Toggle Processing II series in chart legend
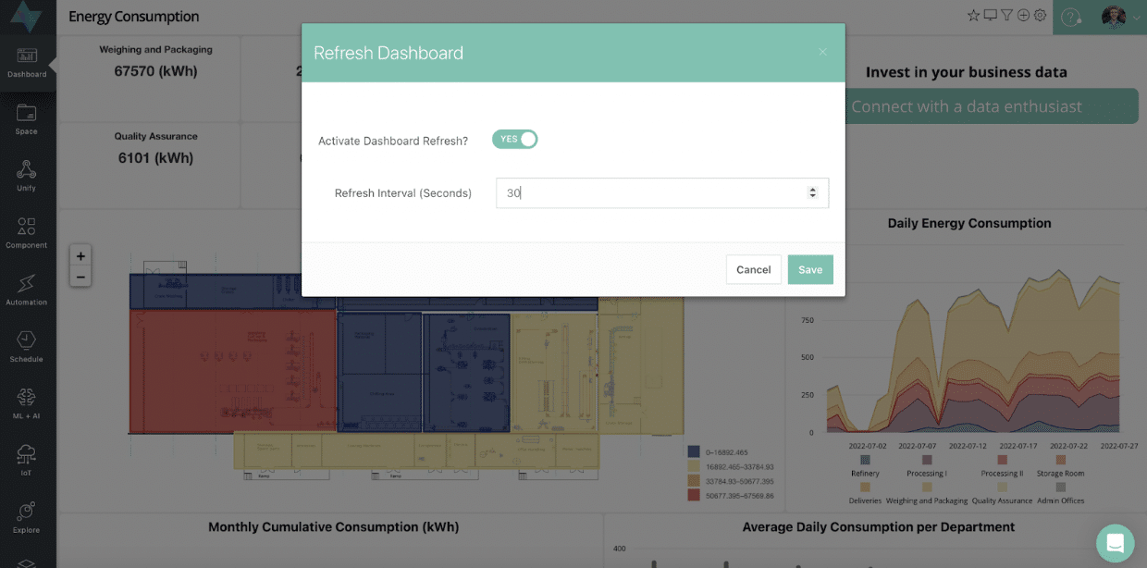1147x568 pixels. tap(1002, 465)
